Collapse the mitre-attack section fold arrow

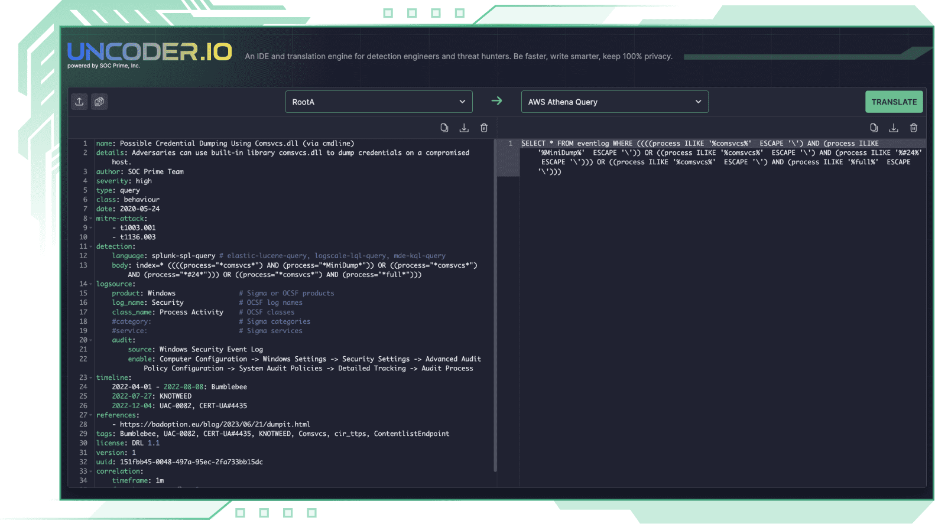91,219
